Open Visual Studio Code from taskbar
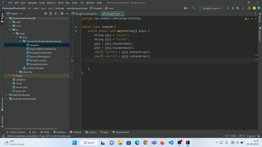 pos(171,143)
